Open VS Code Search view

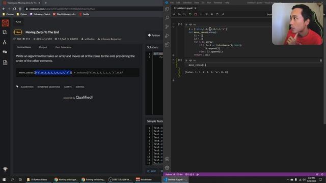click(167, 18)
